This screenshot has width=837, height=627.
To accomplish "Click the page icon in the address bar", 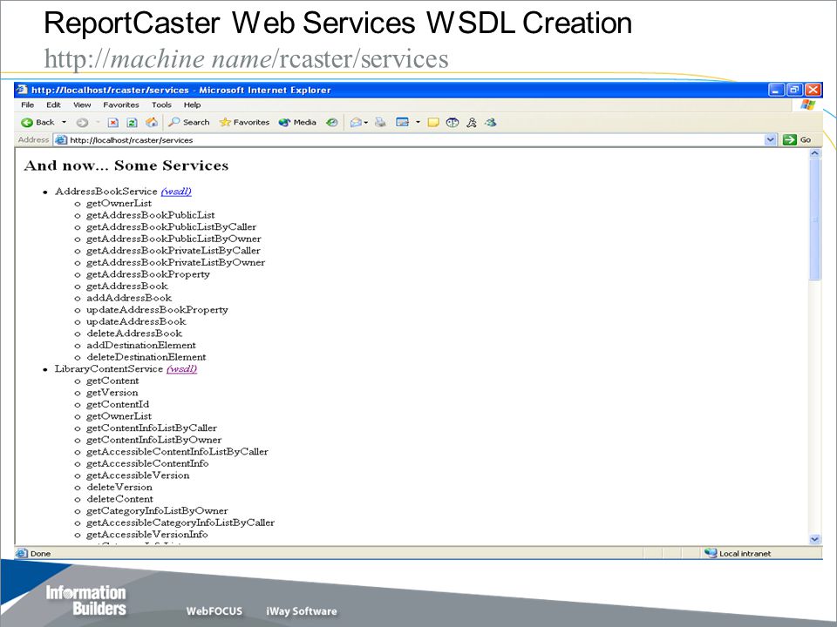I will pos(61,139).
